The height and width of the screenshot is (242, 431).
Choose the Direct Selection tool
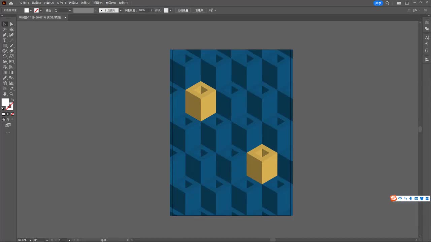click(11, 24)
